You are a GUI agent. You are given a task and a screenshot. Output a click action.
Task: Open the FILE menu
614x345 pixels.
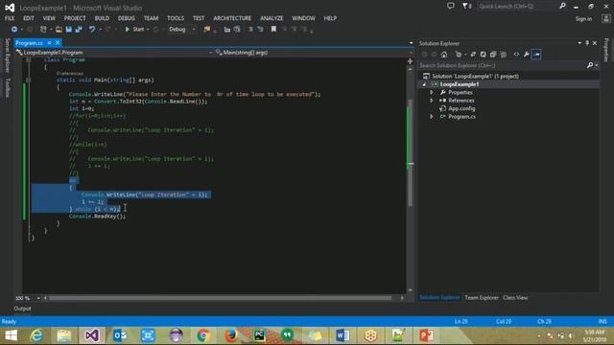pyautogui.click(x=10, y=18)
